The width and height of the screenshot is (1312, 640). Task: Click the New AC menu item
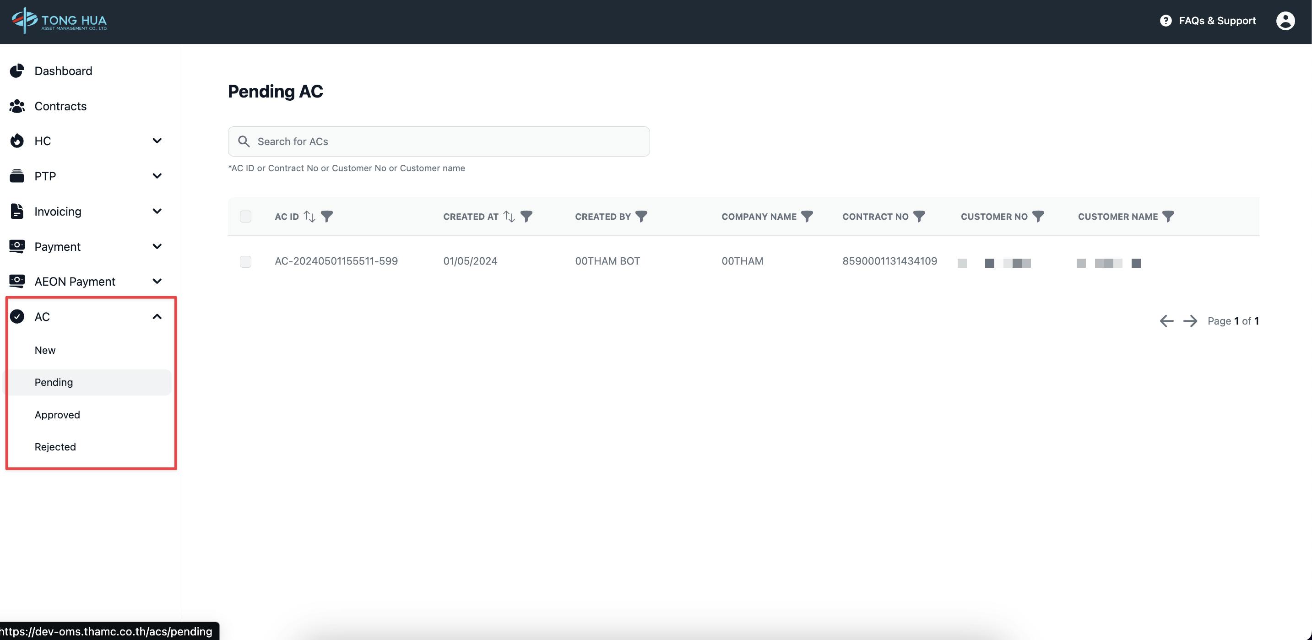tap(45, 351)
